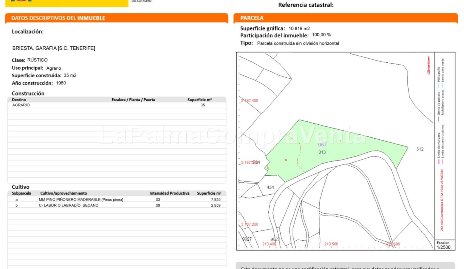Click the "Construcción" section title
This screenshot has height=269, width=464.
click(x=28, y=93)
